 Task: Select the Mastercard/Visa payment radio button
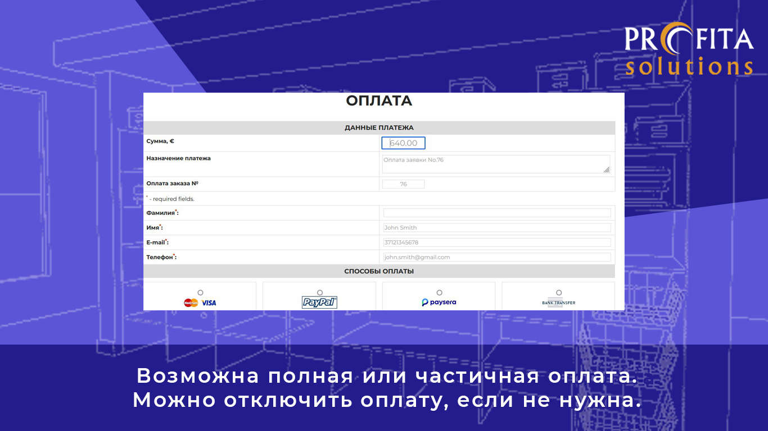point(200,292)
